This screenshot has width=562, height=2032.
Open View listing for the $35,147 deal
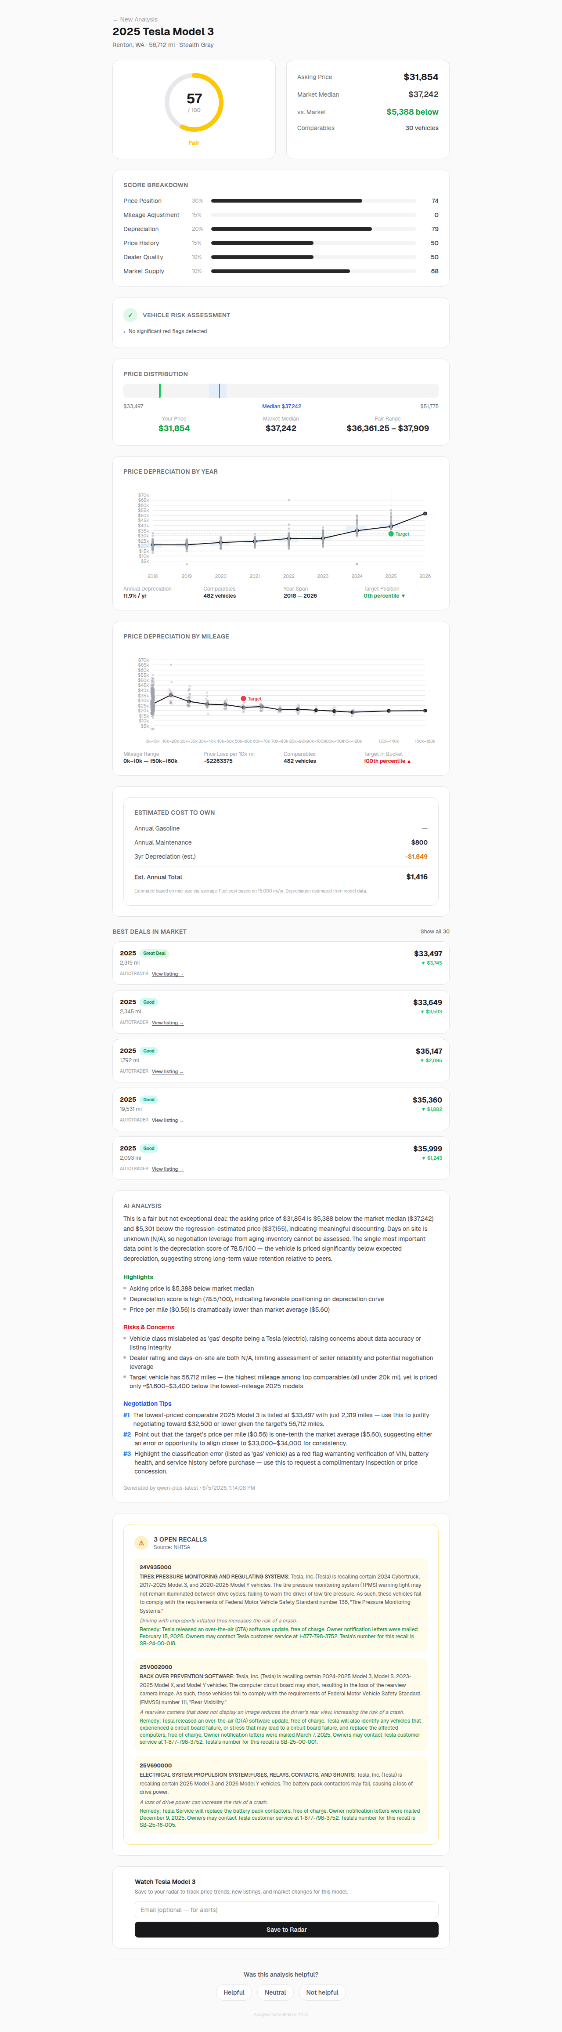pyautogui.click(x=167, y=1071)
